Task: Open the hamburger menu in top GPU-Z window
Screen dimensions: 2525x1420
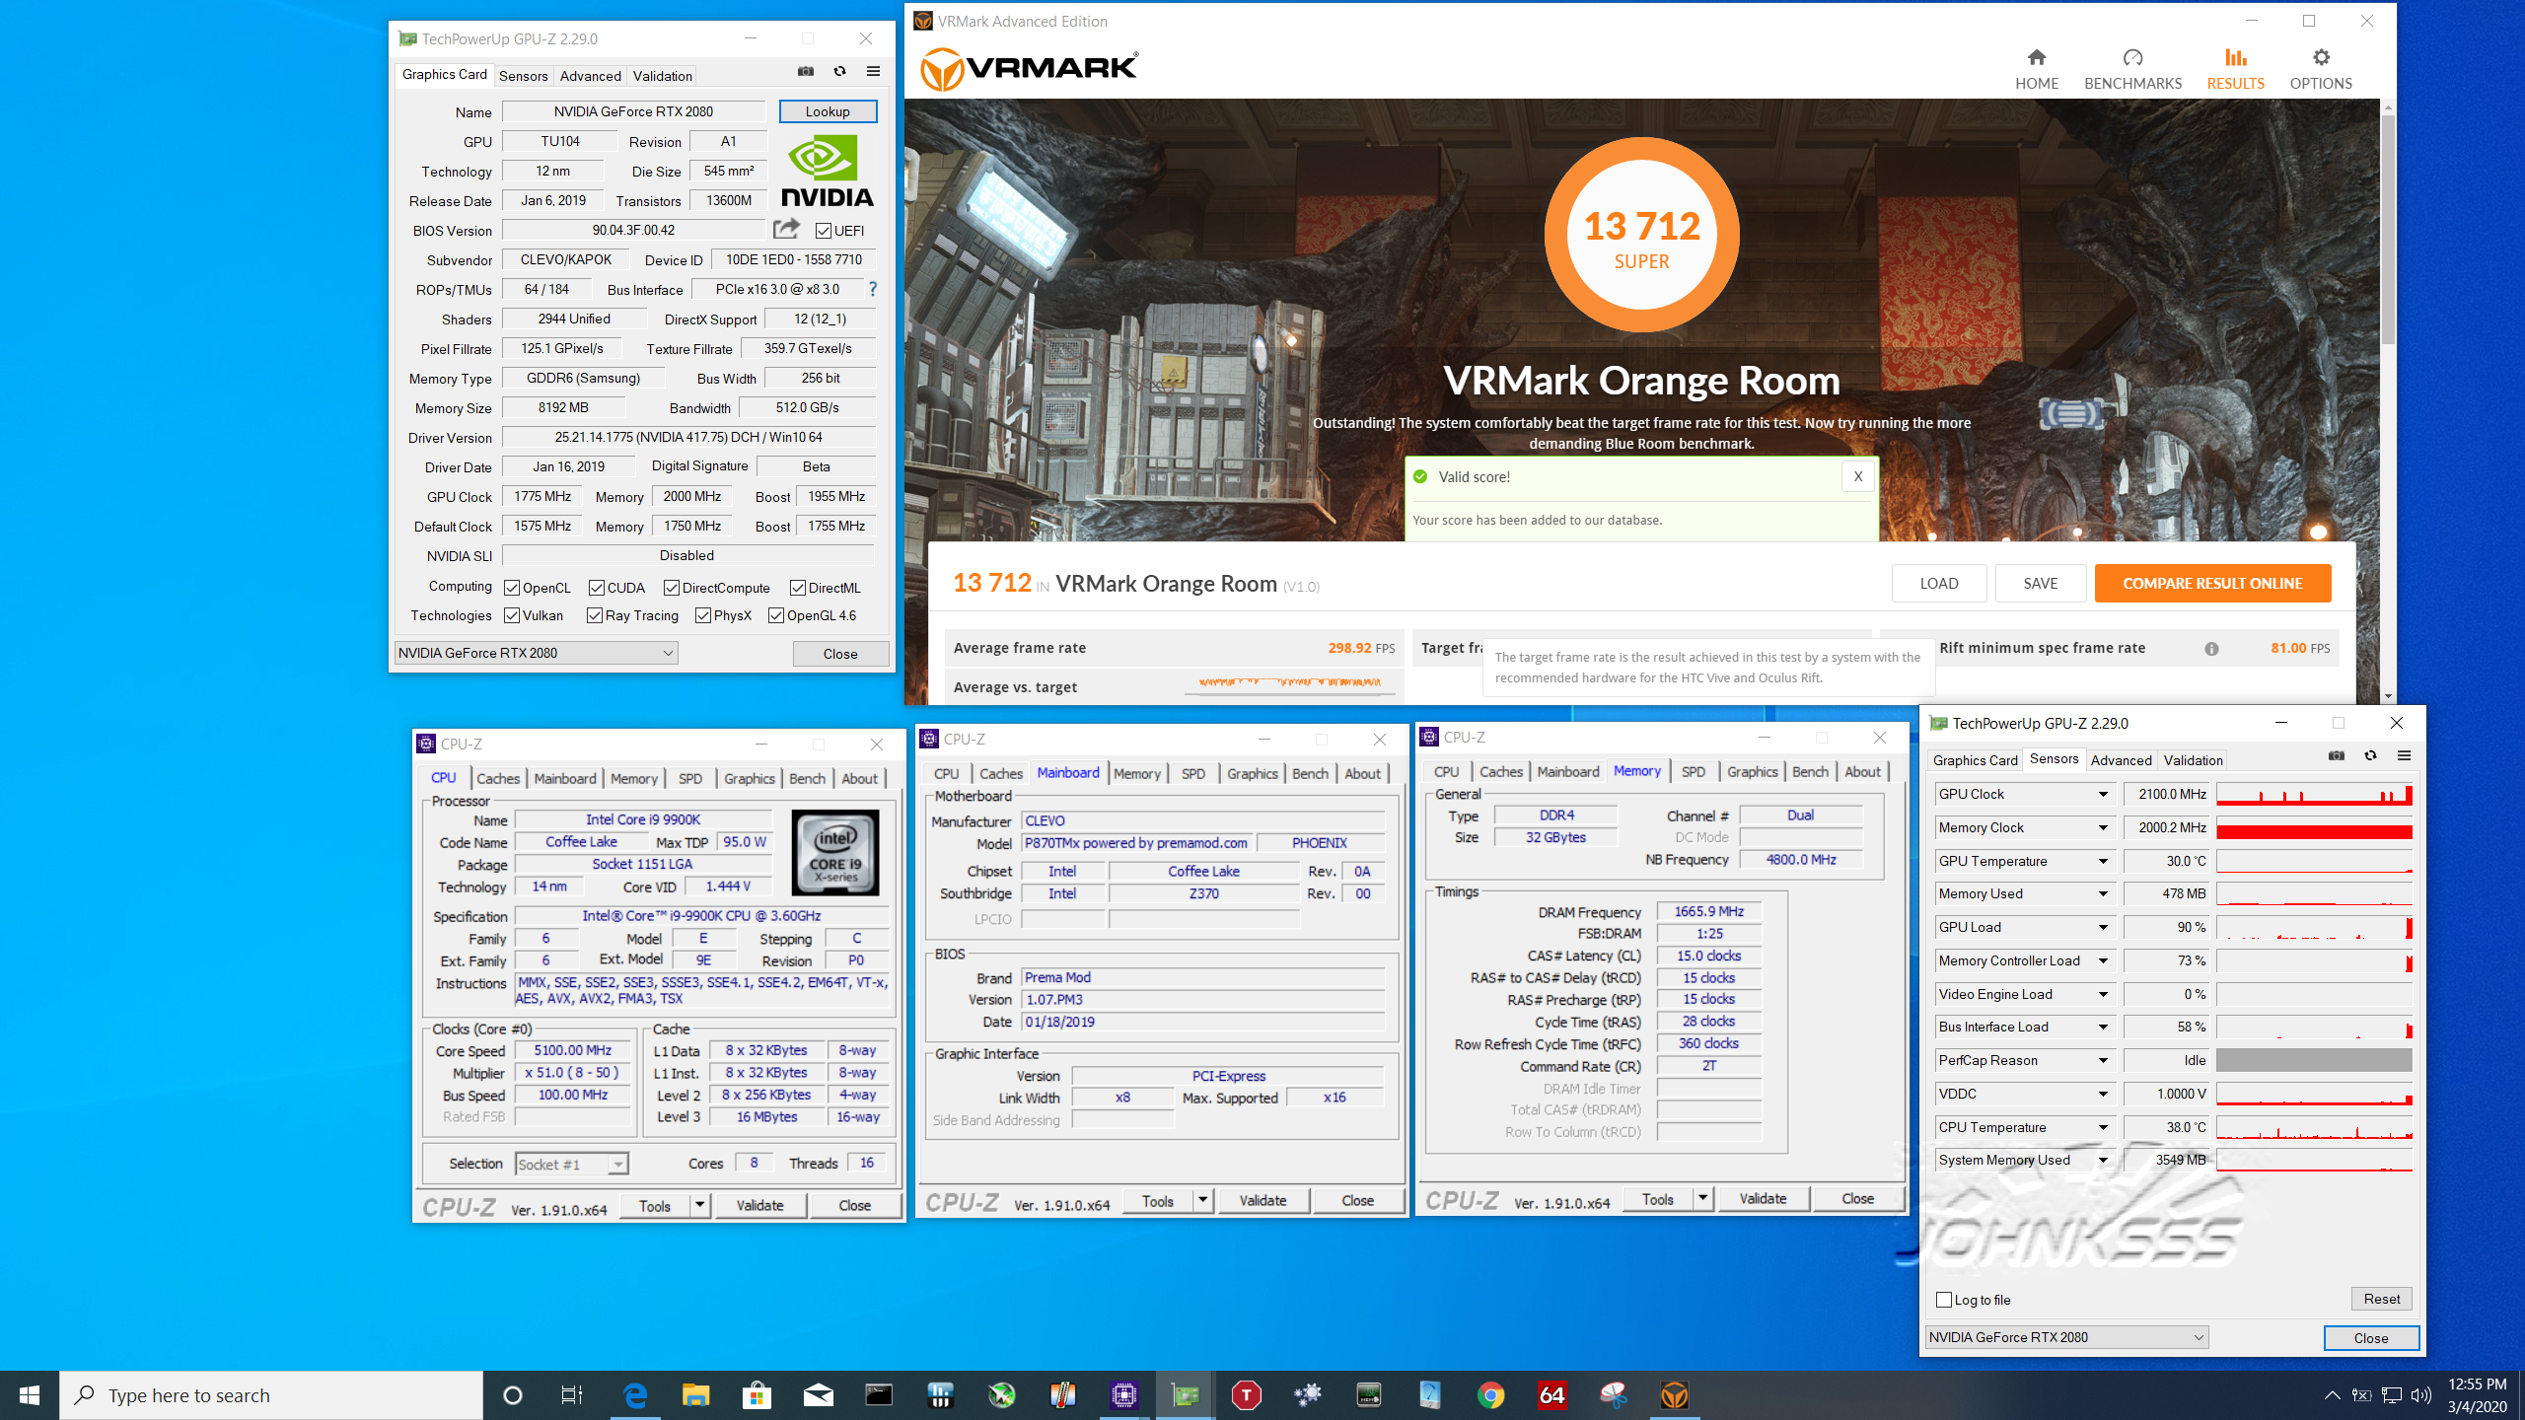Action: (x=873, y=71)
